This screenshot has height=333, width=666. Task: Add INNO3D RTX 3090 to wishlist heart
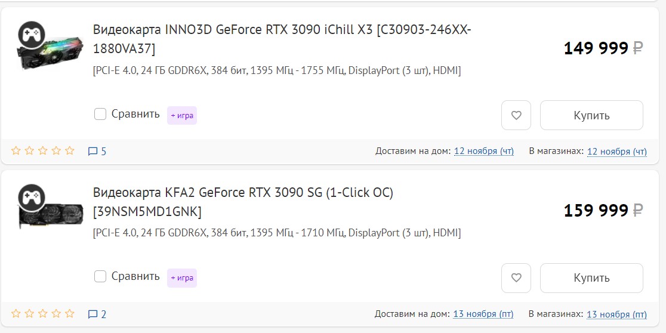coord(516,115)
